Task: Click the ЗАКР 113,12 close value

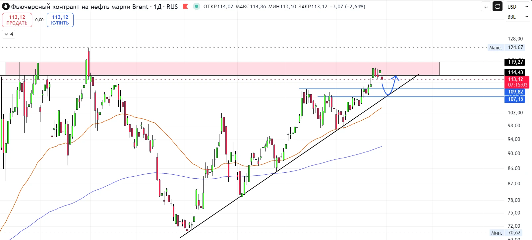Action: (313, 7)
